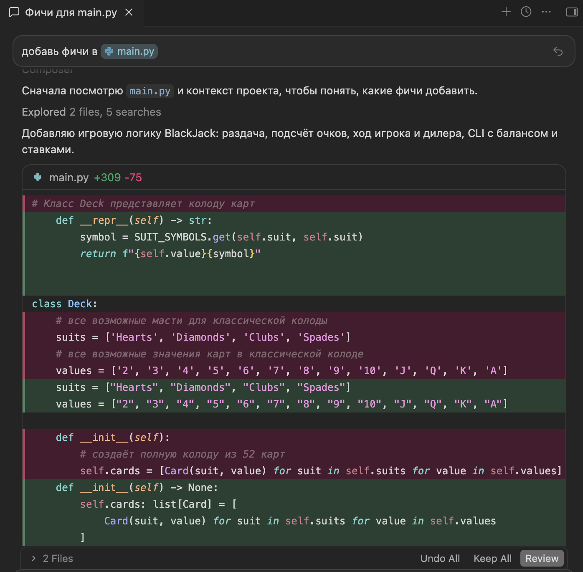Click the inline main.py code reference
Viewport: 583px width, 572px height.
[150, 91]
